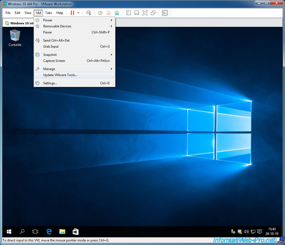Viewport: 285px width, 245px height.
Task: Open the Action Center notification icon
Action: [x=260, y=232]
